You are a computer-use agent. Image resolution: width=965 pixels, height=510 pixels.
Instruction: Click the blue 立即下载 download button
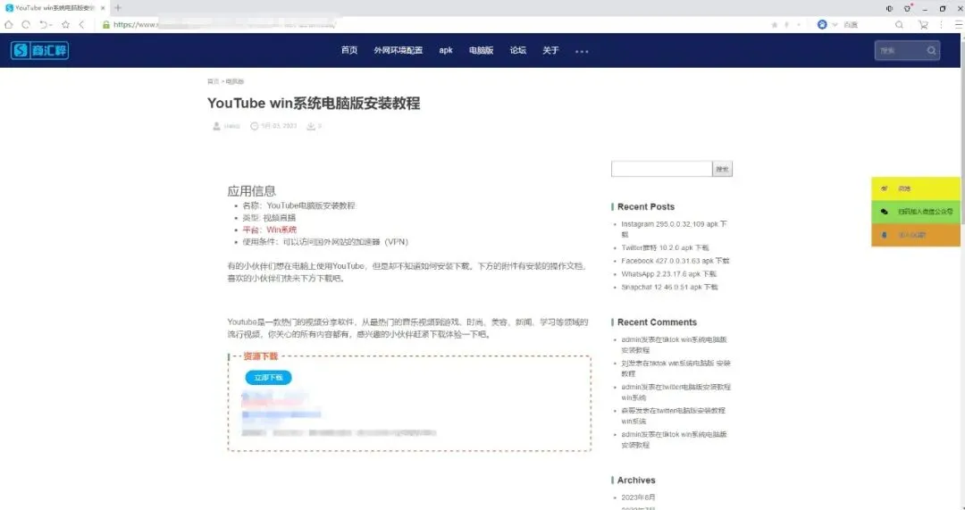[268, 377]
